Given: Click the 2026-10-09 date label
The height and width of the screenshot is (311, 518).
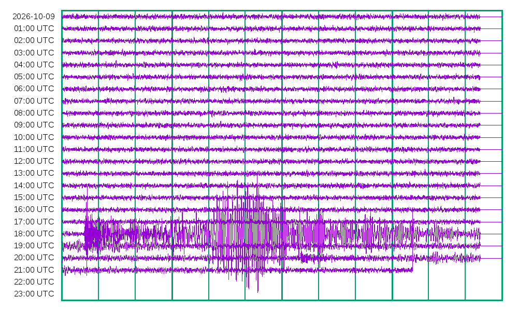Looking at the screenshot, I should click(x=34, y=17).
